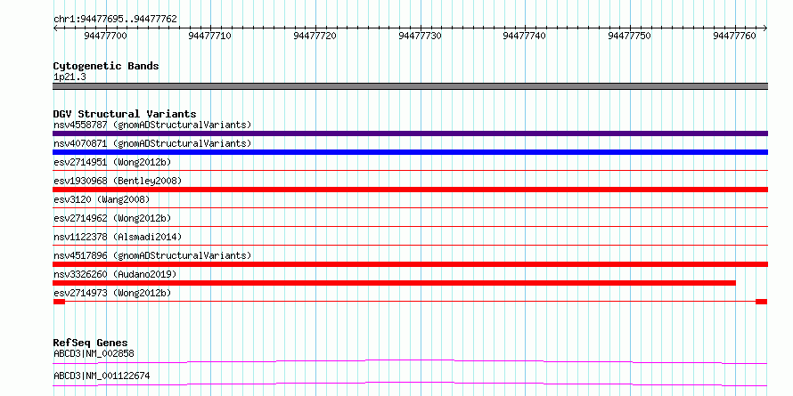Click ruler position 94477740
The image size is (793, 396).
526,36
